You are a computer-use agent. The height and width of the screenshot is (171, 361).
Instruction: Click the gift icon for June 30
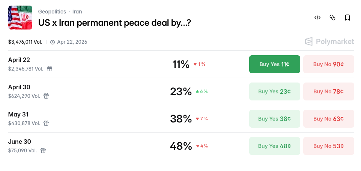pos(43,150)
